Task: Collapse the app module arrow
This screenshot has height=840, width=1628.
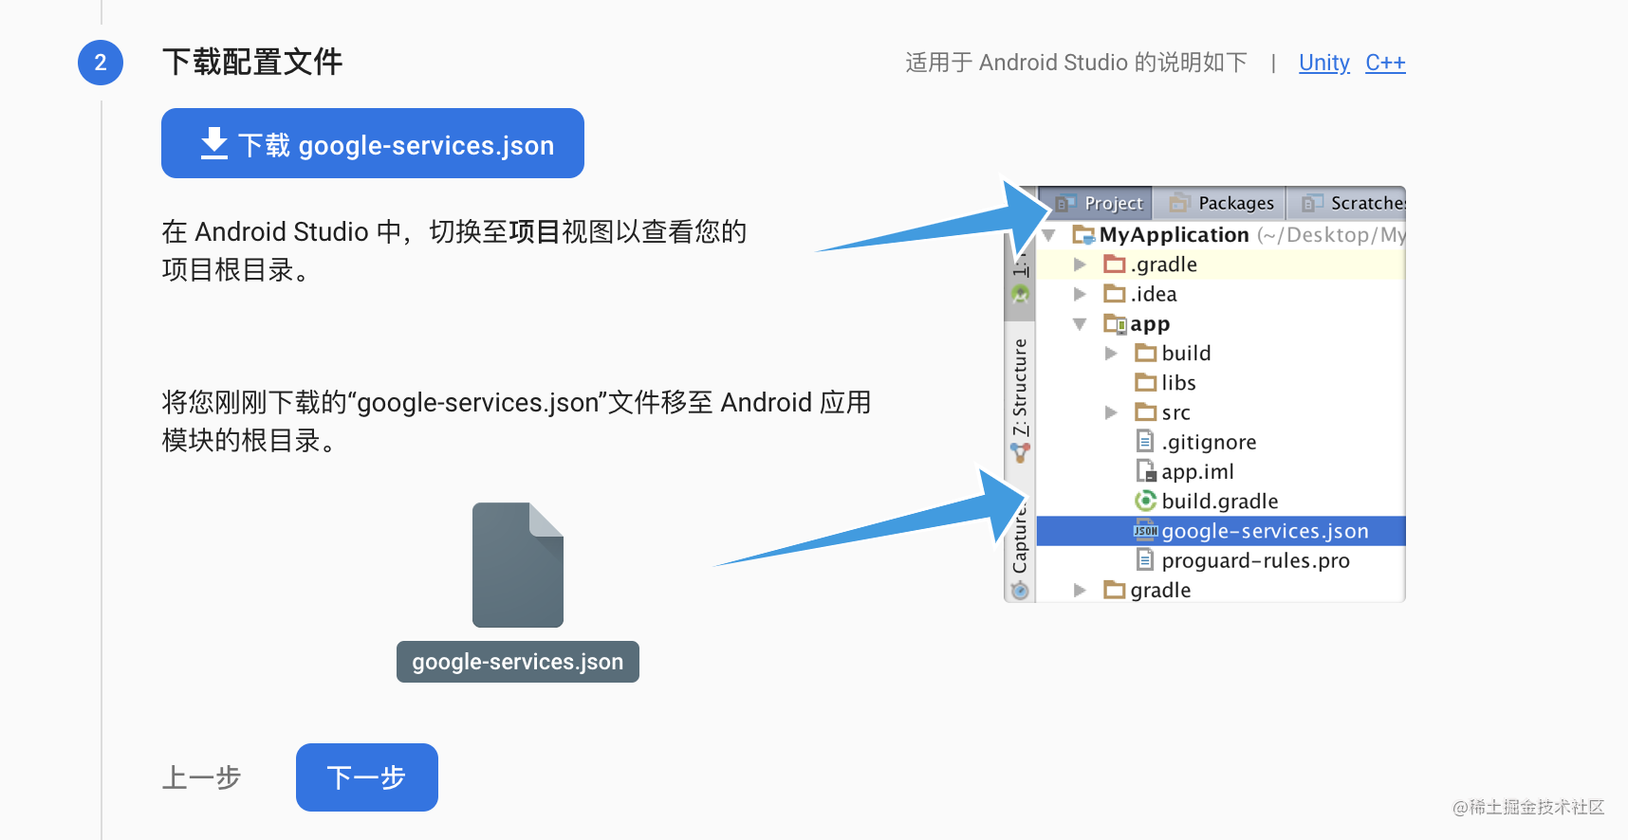Action: point(1080,324)
